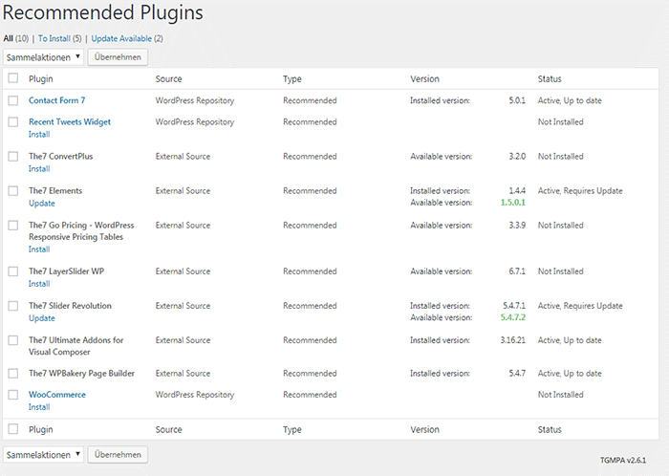Tick the checkbox for The7 ConvertPlus
Image resolution: width=669 pixels, height=476 pixels.
pyautogui.click(x=13, y=156)
